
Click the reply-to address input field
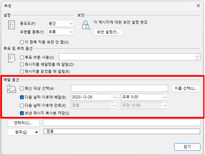point(119,88)
